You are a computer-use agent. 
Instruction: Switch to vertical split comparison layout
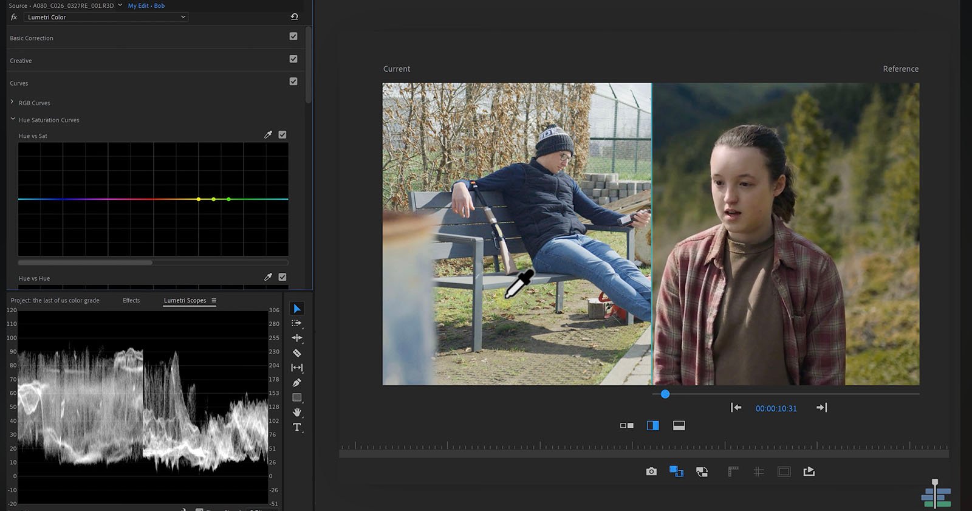click(653, 425)
